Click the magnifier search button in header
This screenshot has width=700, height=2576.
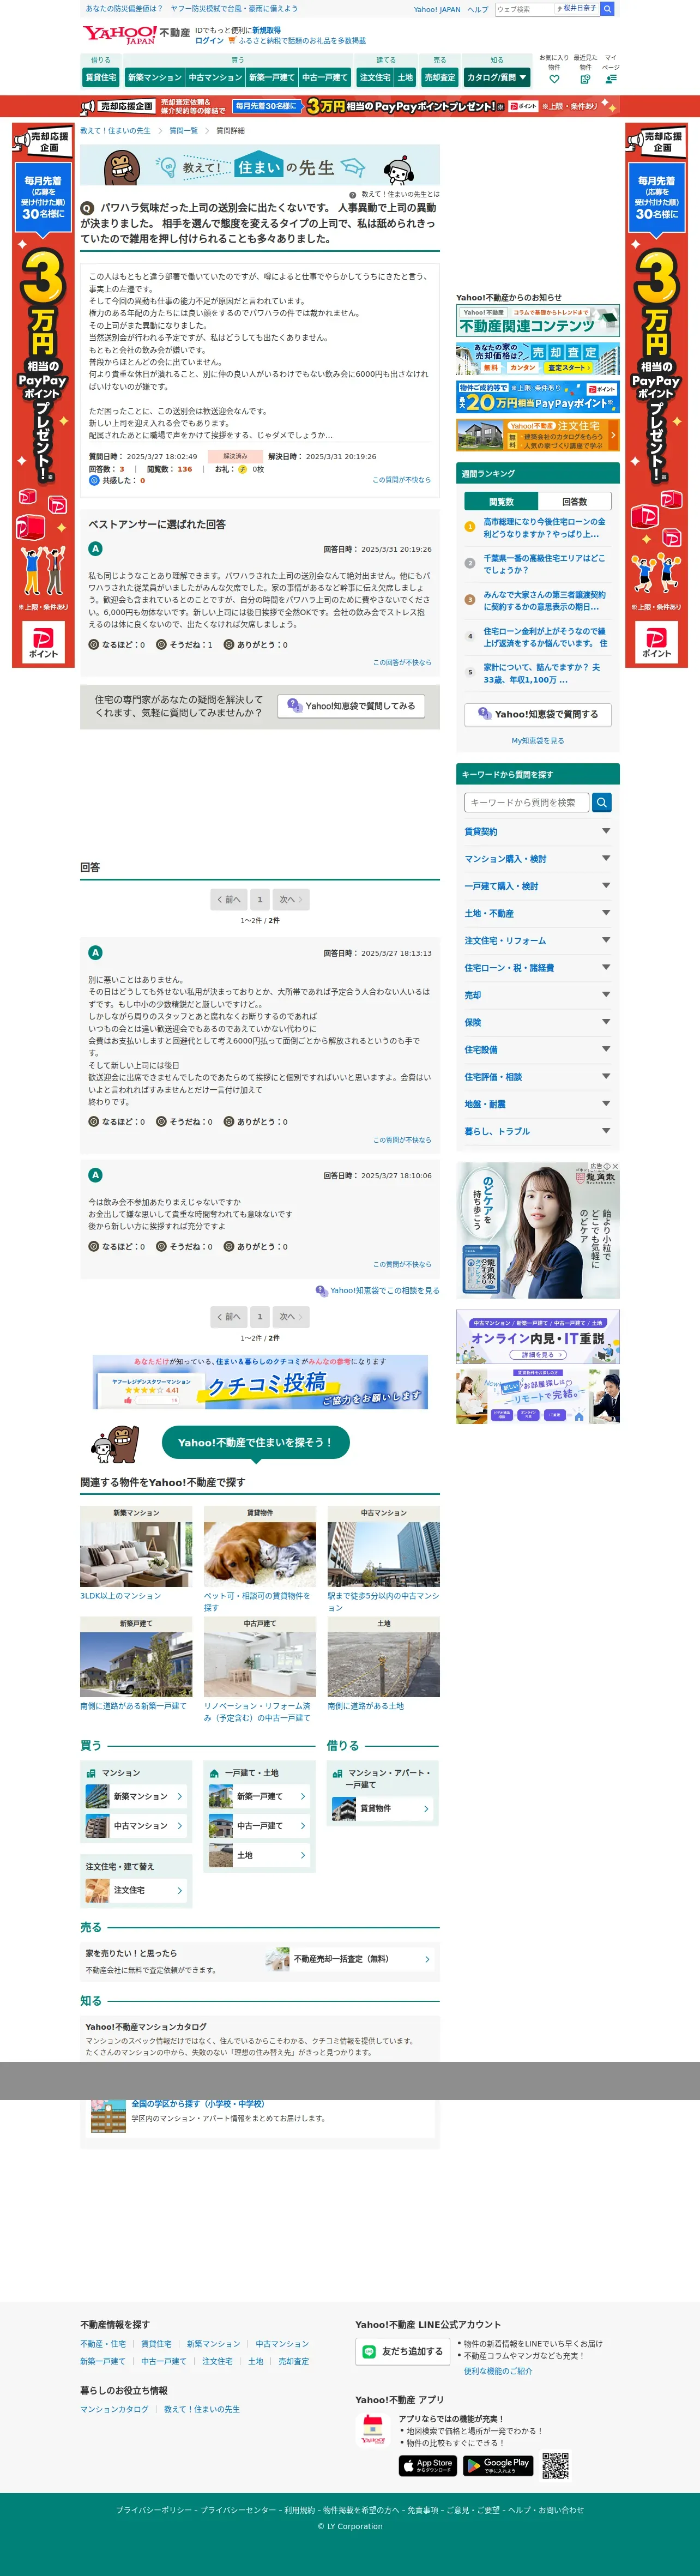pos(607,8)
